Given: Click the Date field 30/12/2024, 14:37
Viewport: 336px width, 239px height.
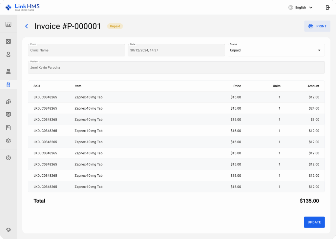Looking at the screenshot, I should point(176,50).
